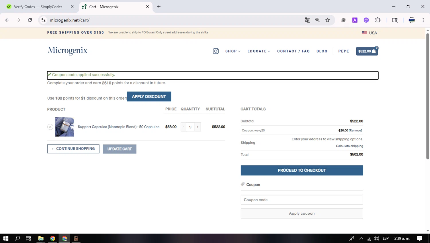Click the address bar URL

(x=70, y=20)
